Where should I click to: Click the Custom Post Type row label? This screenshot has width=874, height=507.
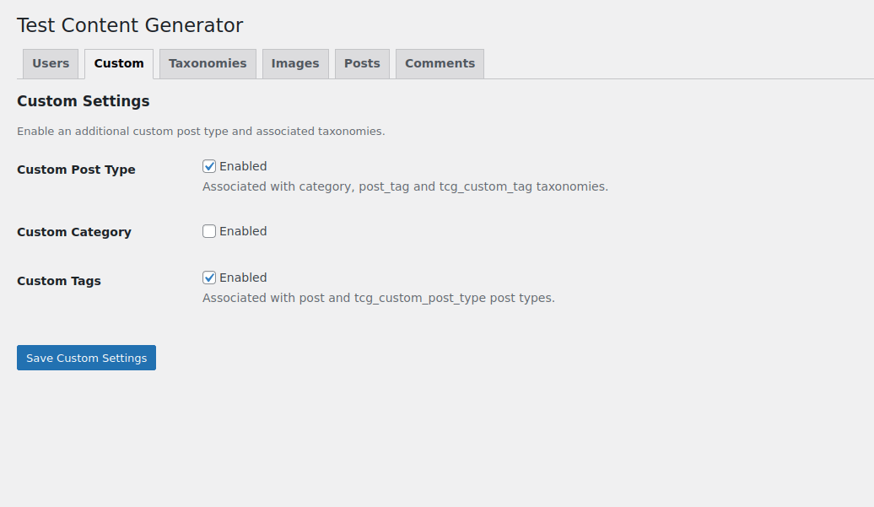point(77,170)
